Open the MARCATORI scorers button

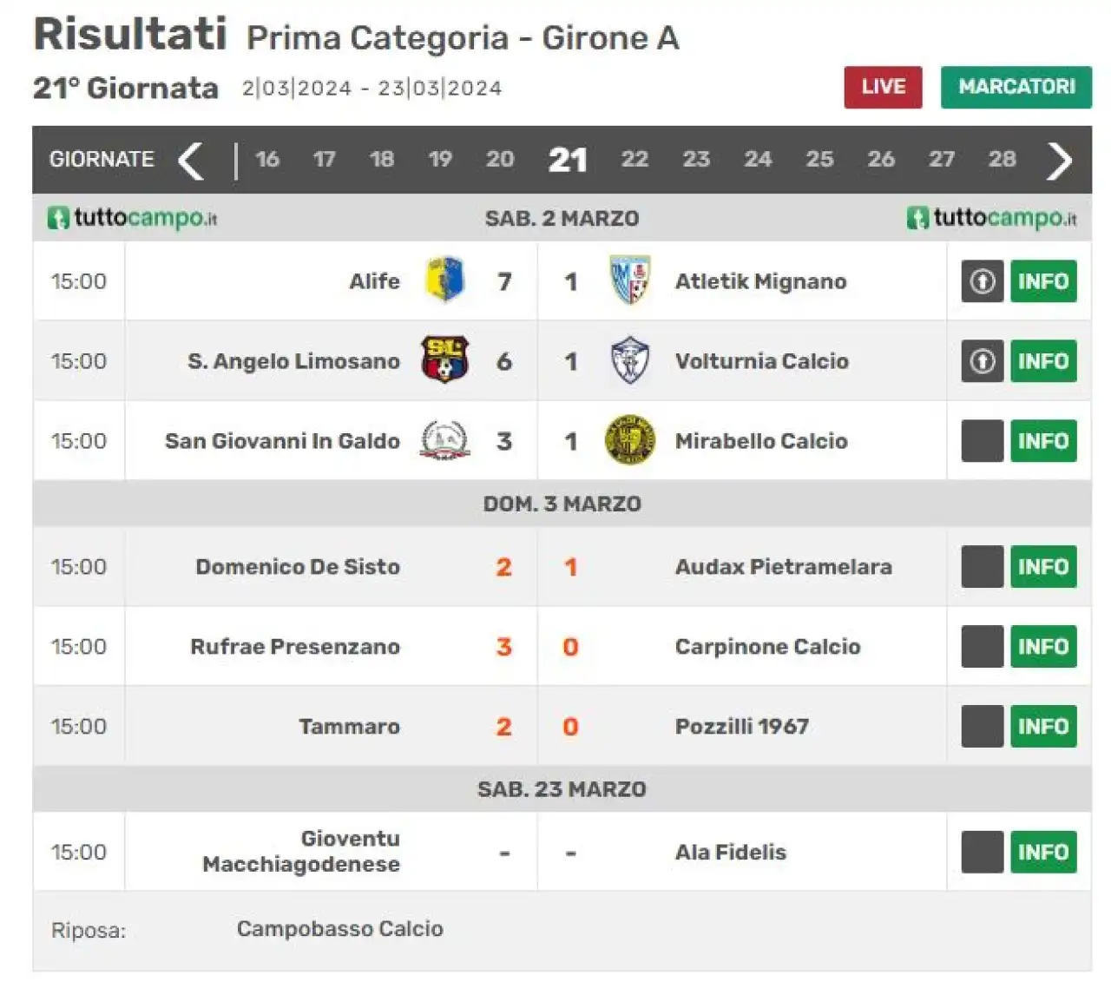pos(1016,87)
